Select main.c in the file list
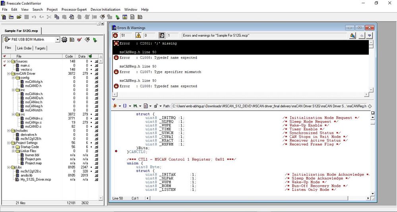Image resolution: width=397 pixels, height=212 pixels. pos(25,65)
